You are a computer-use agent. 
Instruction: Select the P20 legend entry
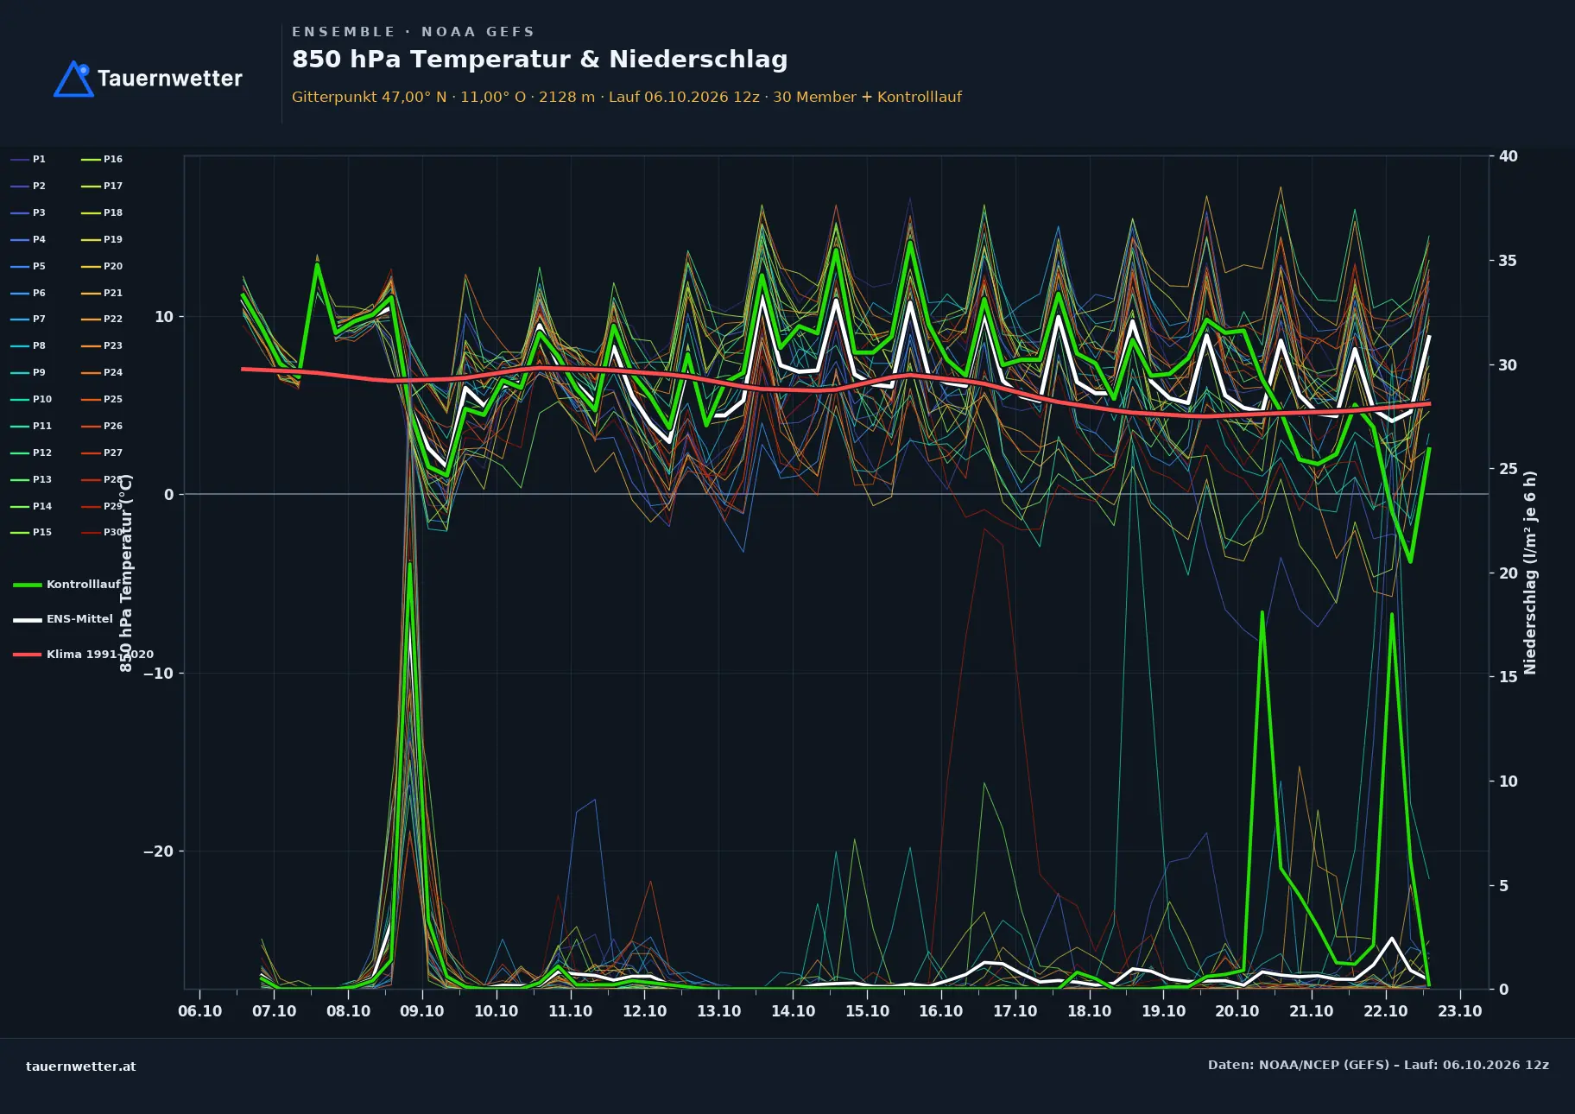pos(102,266)
